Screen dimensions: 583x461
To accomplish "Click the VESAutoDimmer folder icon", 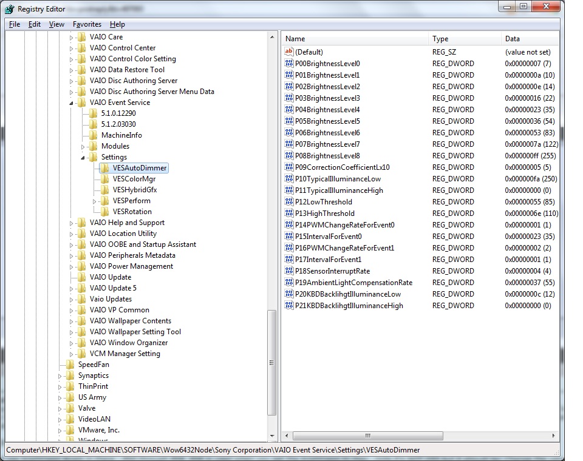I will [x=106, y=168].
